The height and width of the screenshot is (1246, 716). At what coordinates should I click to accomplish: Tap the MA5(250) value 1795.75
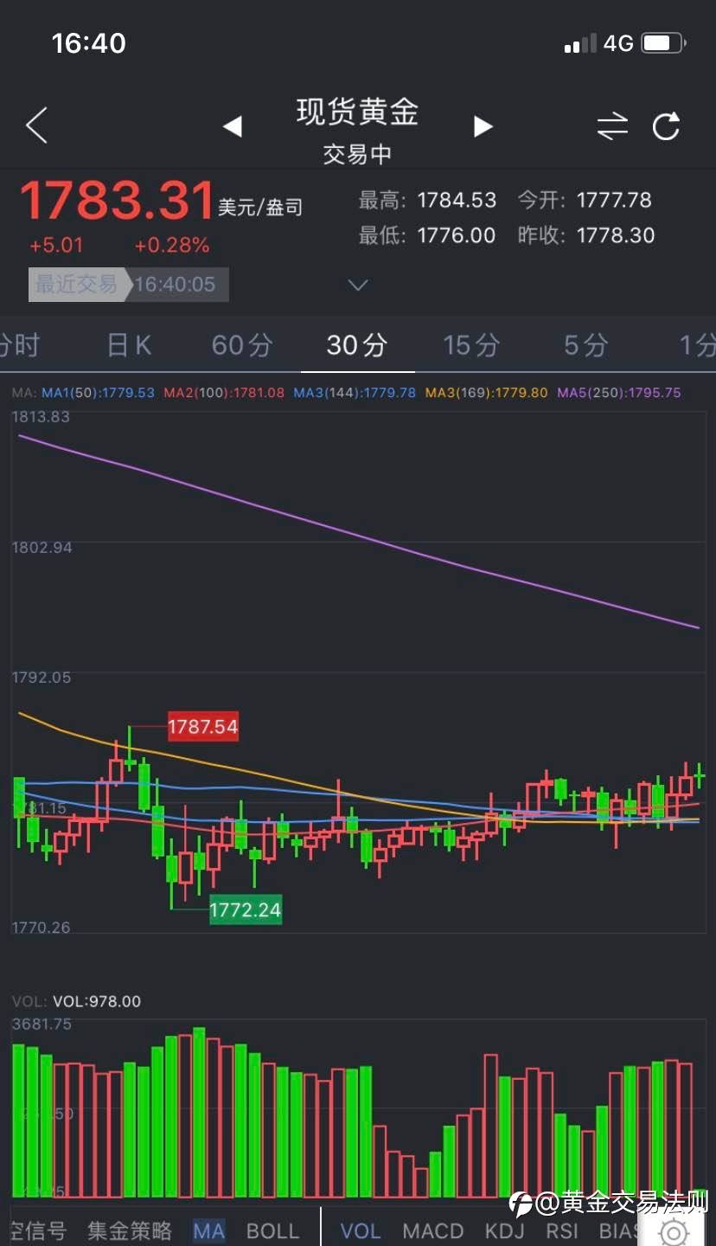coord(654,393)
